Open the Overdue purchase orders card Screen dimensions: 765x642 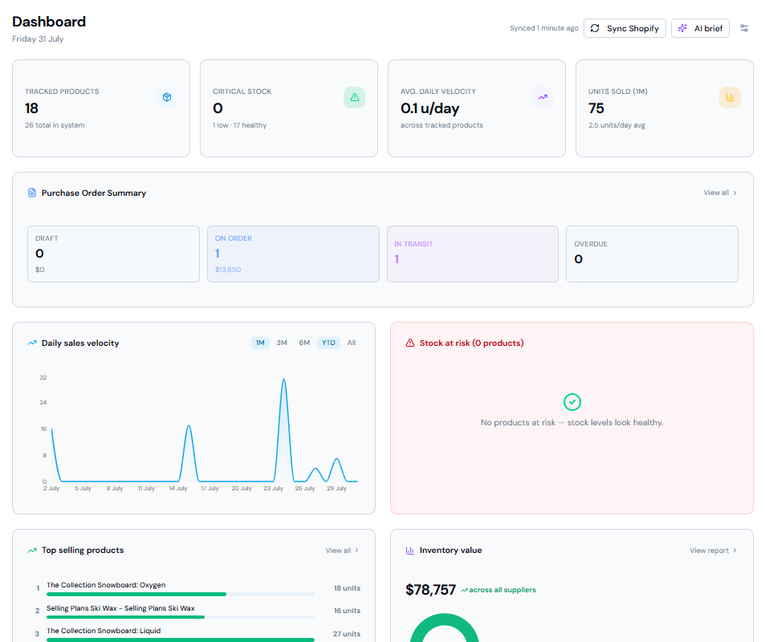[652, 254]
